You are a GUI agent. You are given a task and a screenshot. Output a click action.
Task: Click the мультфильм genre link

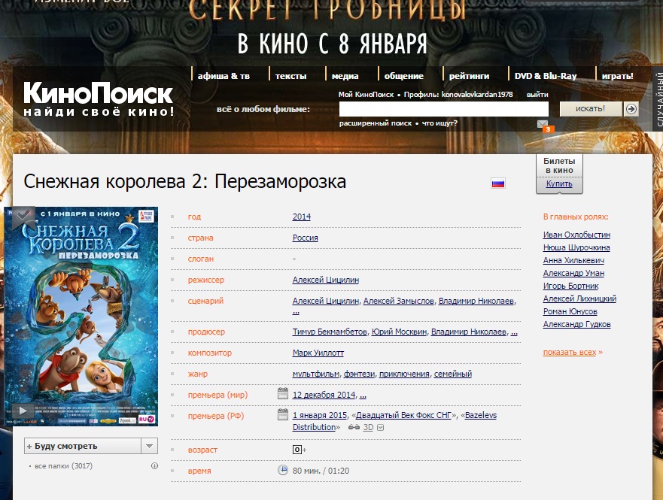pyautogui.click(x=316, y=374)
